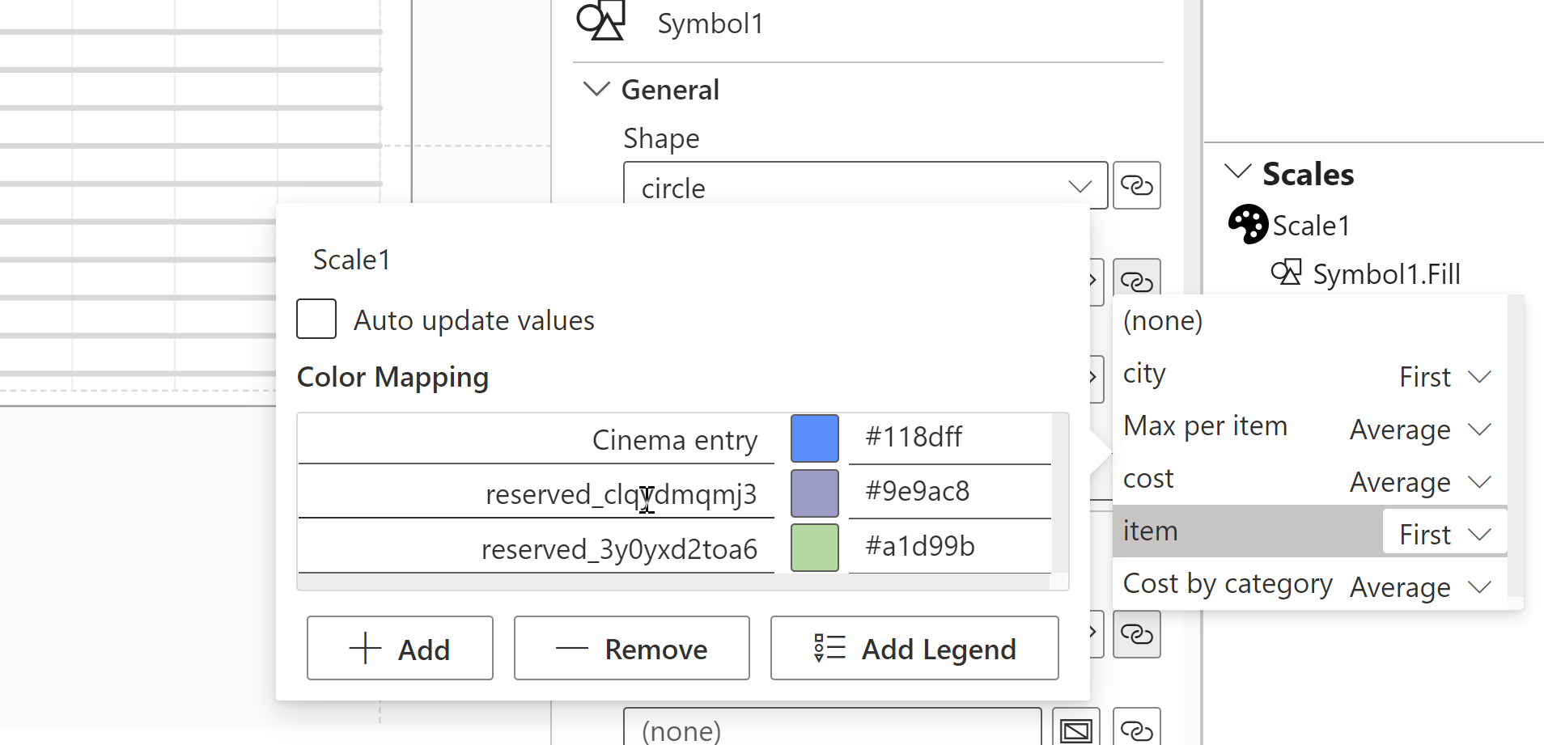Select the Symbol1.Fill scale attribute icon

1288,273
